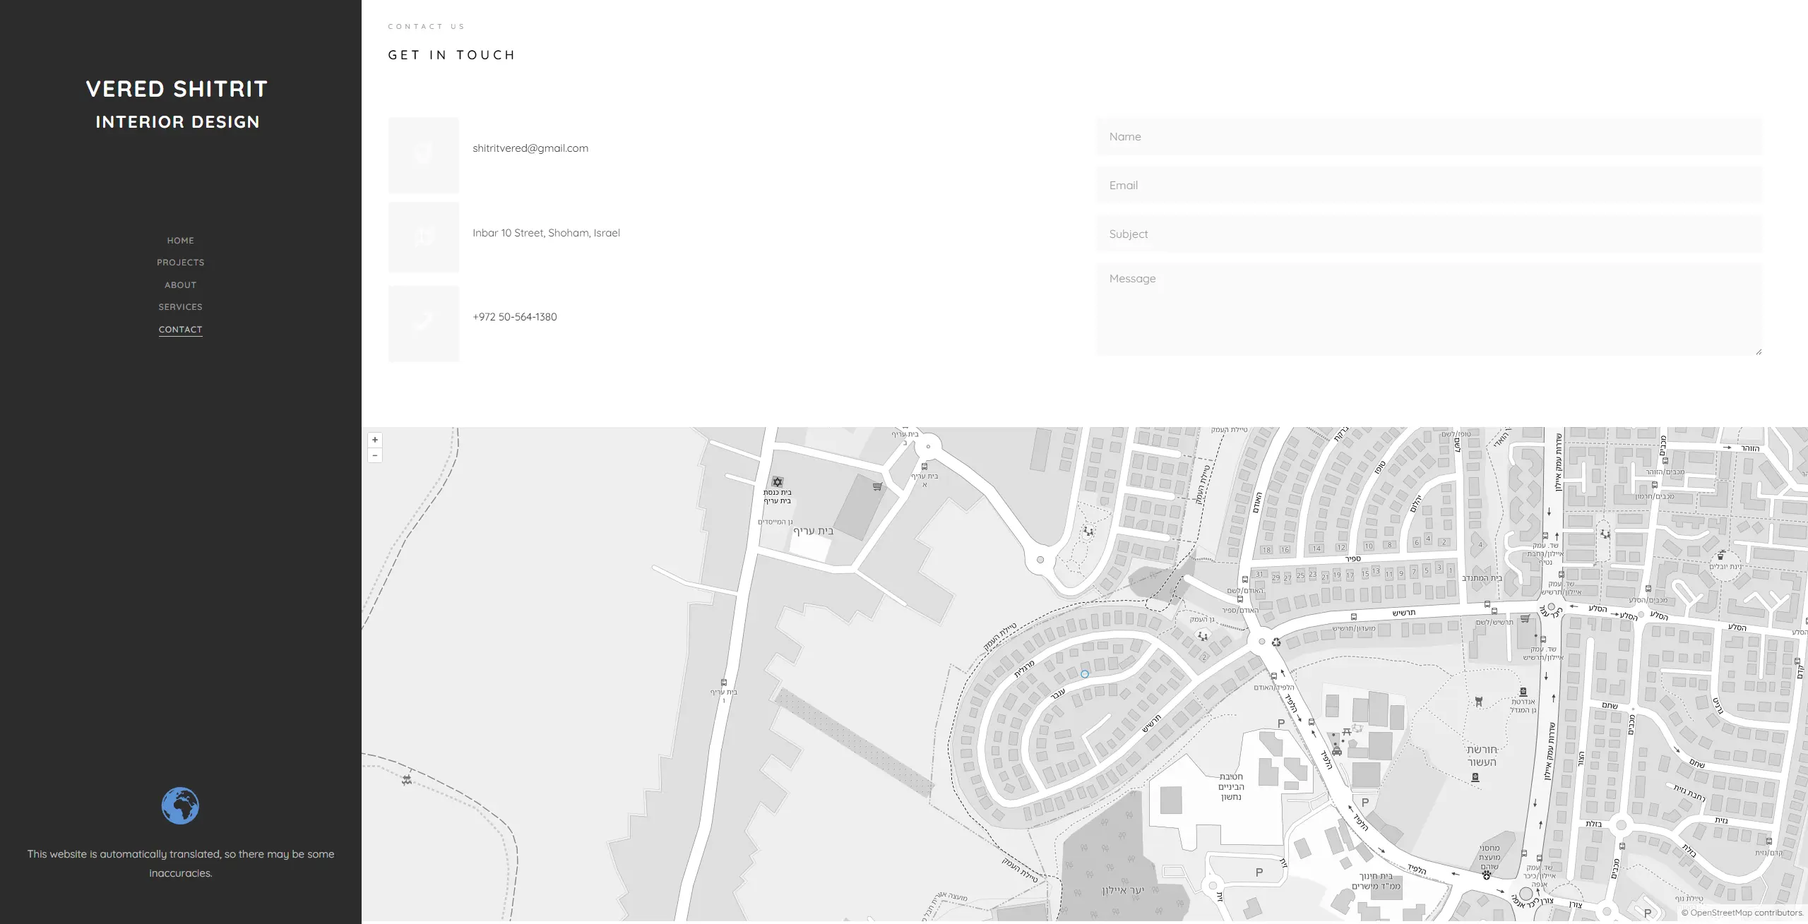Navigate to the HOME menu item
The image size is (1808, 924).
(x=180, y=240)
